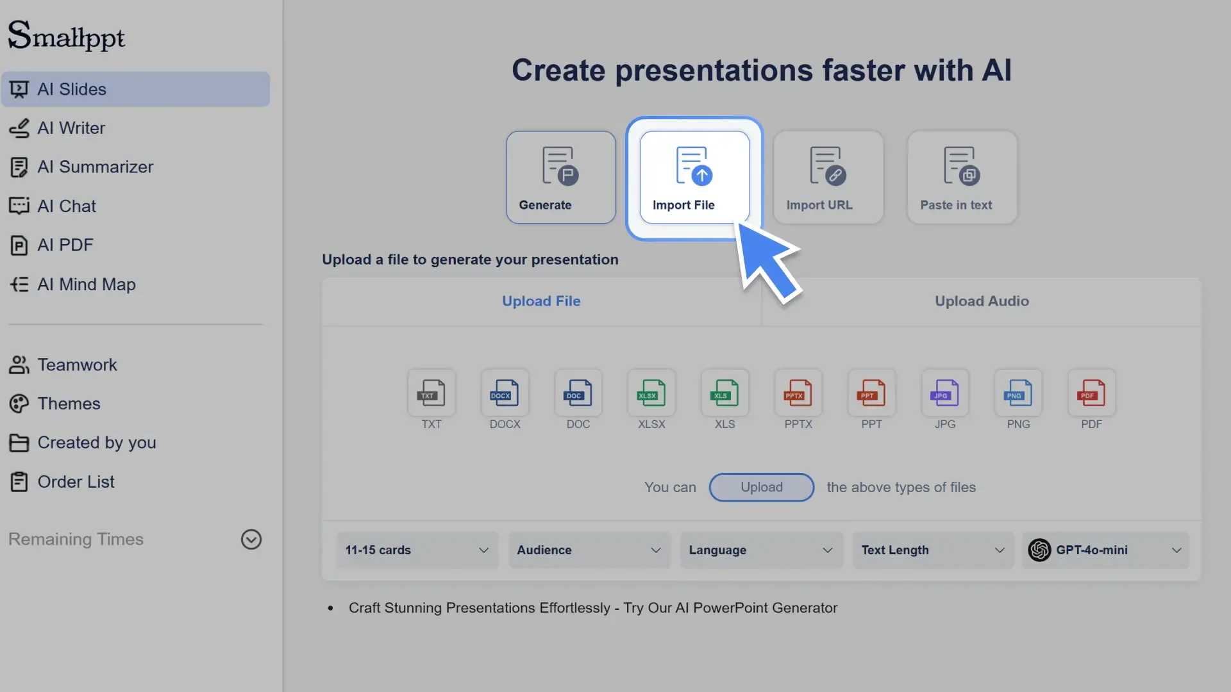Open Teamwork section
Viewport: 1231px width, 692px height.
77,365
